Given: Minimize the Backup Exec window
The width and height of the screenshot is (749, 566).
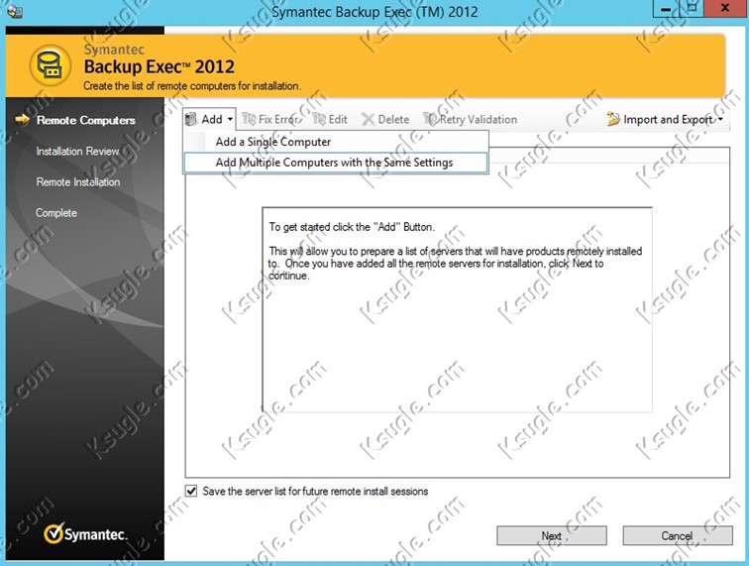Looking at the screenshot, I should click(x=666, y=8).
